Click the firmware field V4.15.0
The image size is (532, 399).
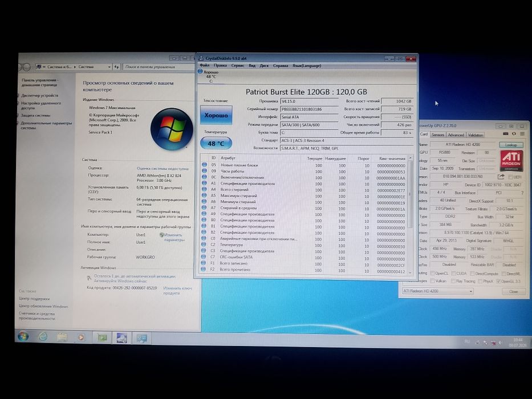tap(309, 101)
